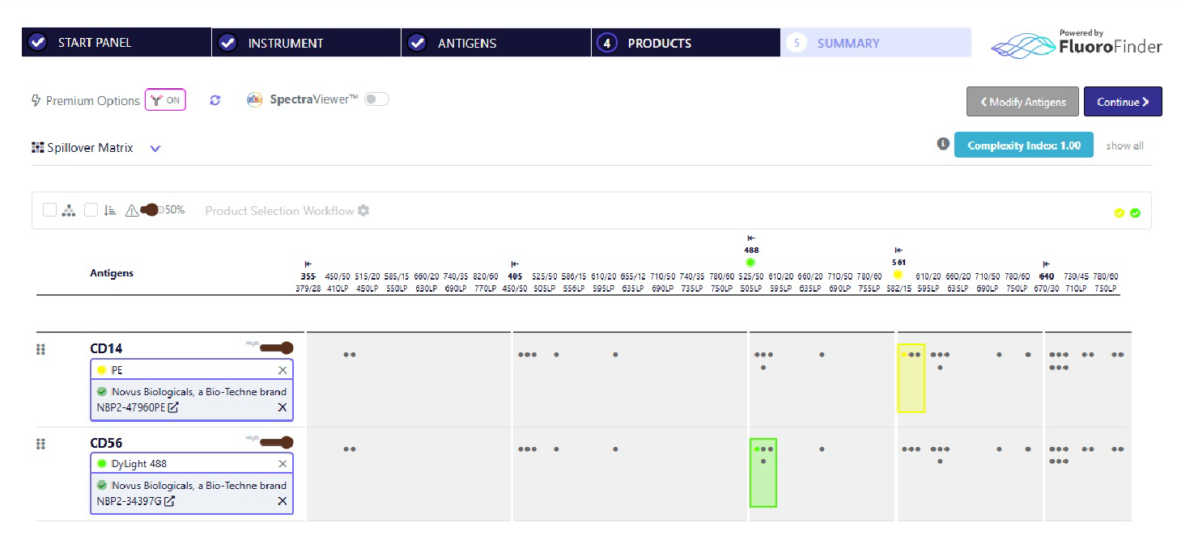The image size is (1181, 552).
Task: Open the Product Selection Workflow settings gear
Action: tap(363, 210)
